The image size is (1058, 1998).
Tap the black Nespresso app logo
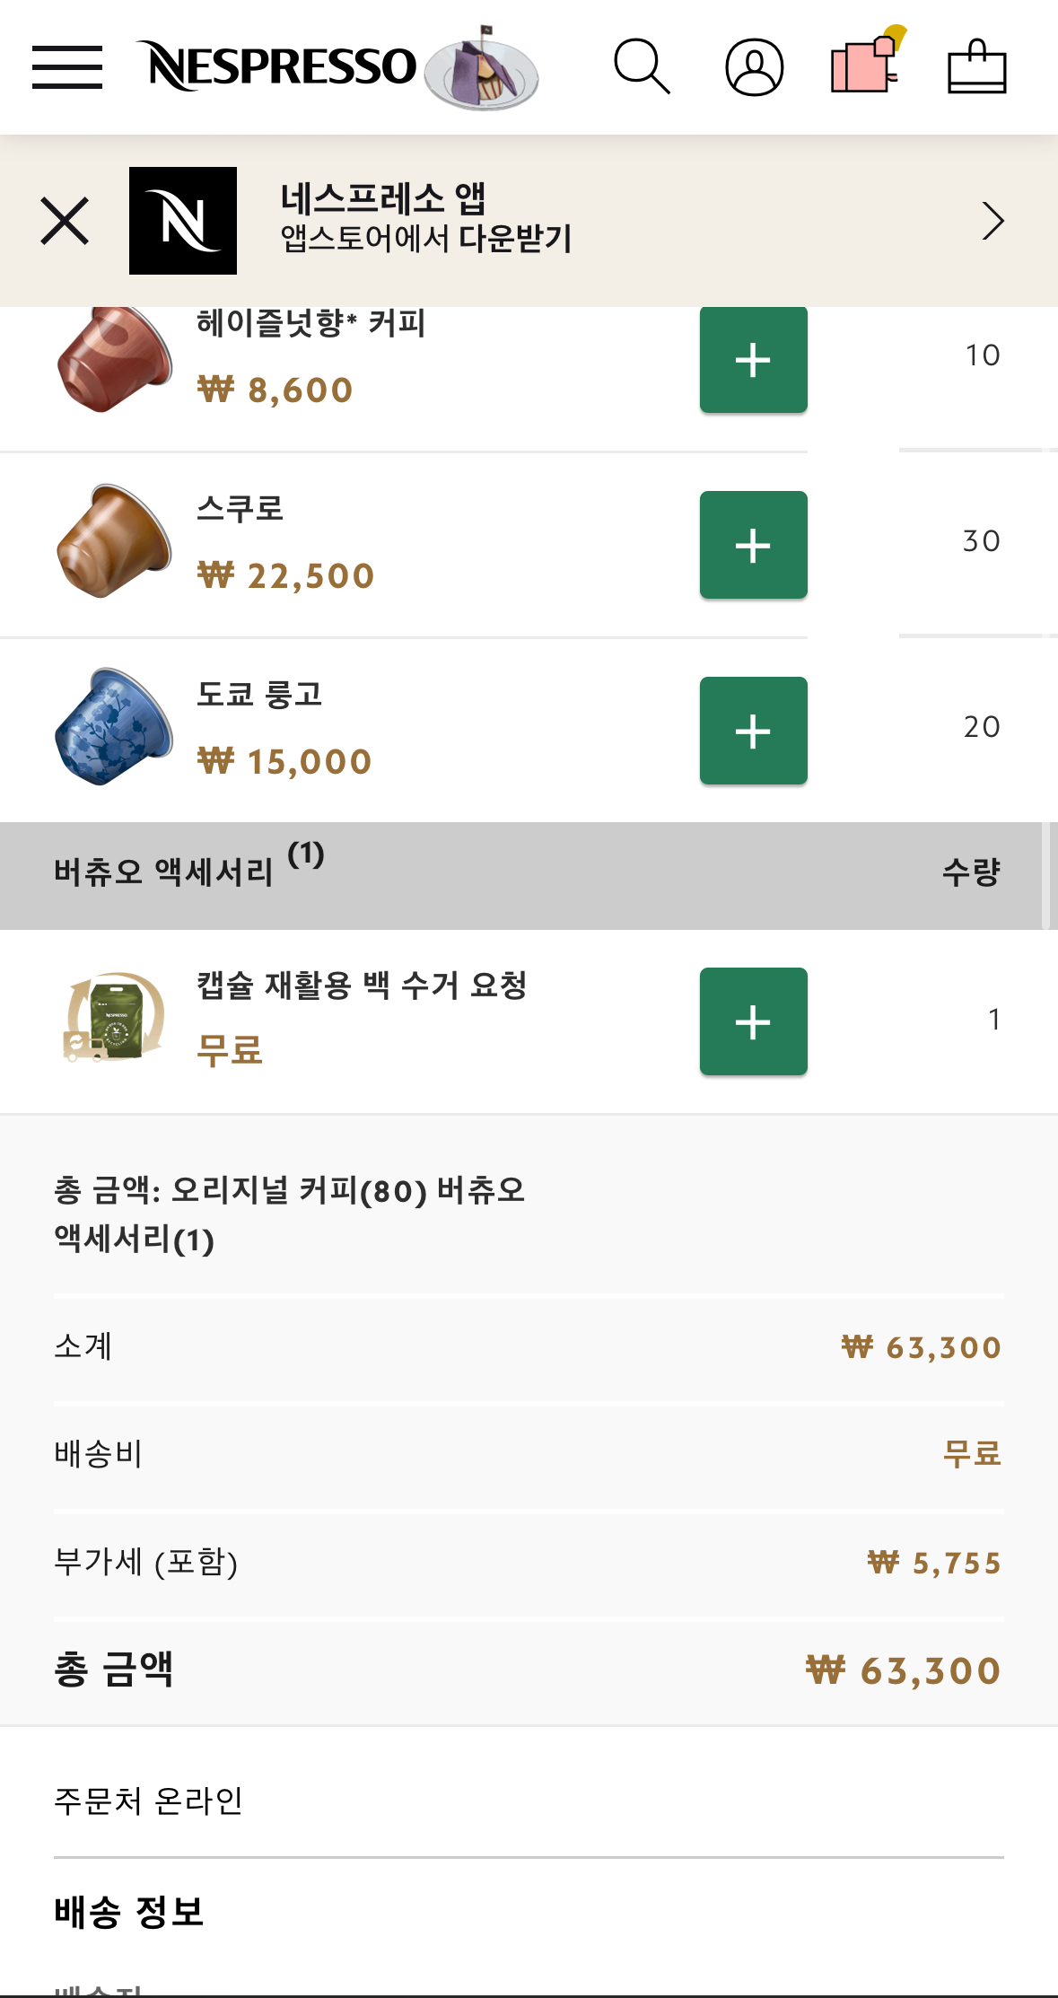tap(183, 221)
